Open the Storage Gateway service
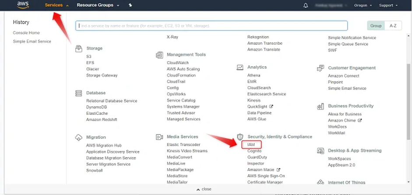Viewport: 412px width, 195px height. pyautogui.click(x=102, y=75)
